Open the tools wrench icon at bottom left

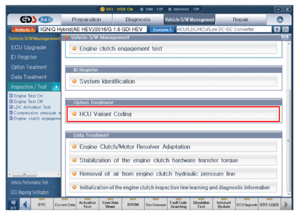(x=13, y=204)
